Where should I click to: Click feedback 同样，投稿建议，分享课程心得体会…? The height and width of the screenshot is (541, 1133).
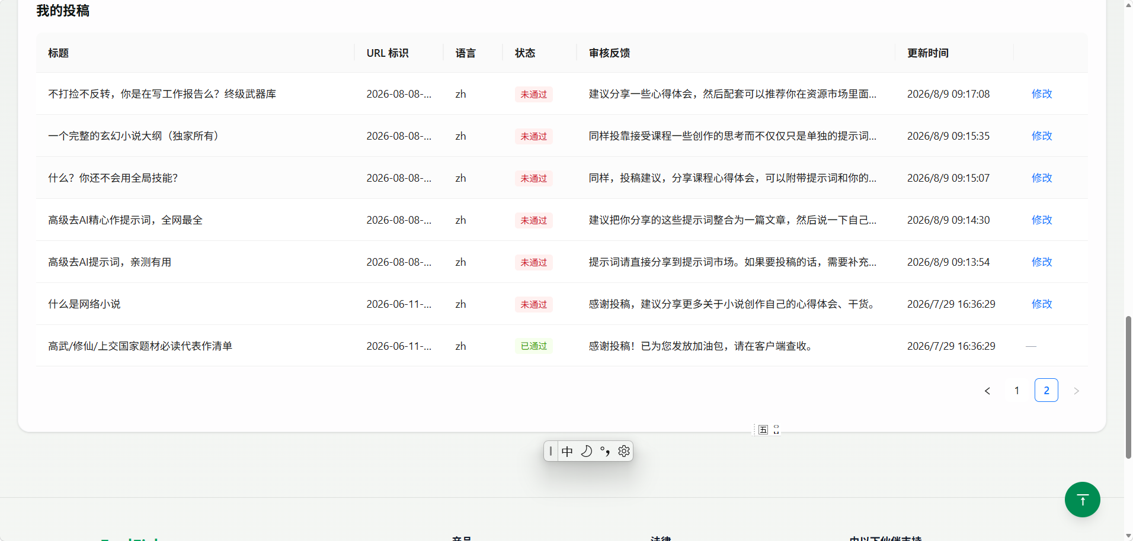[732, 178]
